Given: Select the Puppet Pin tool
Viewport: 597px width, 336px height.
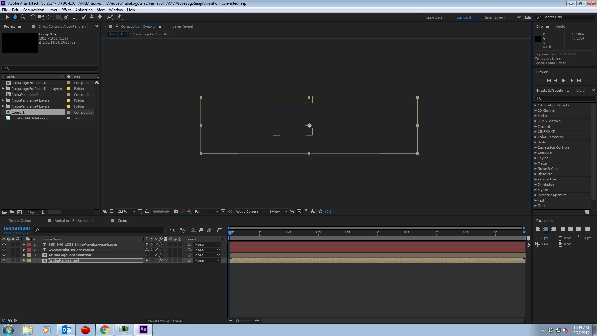Looking at the screenshot, I should tap(119, 17).
